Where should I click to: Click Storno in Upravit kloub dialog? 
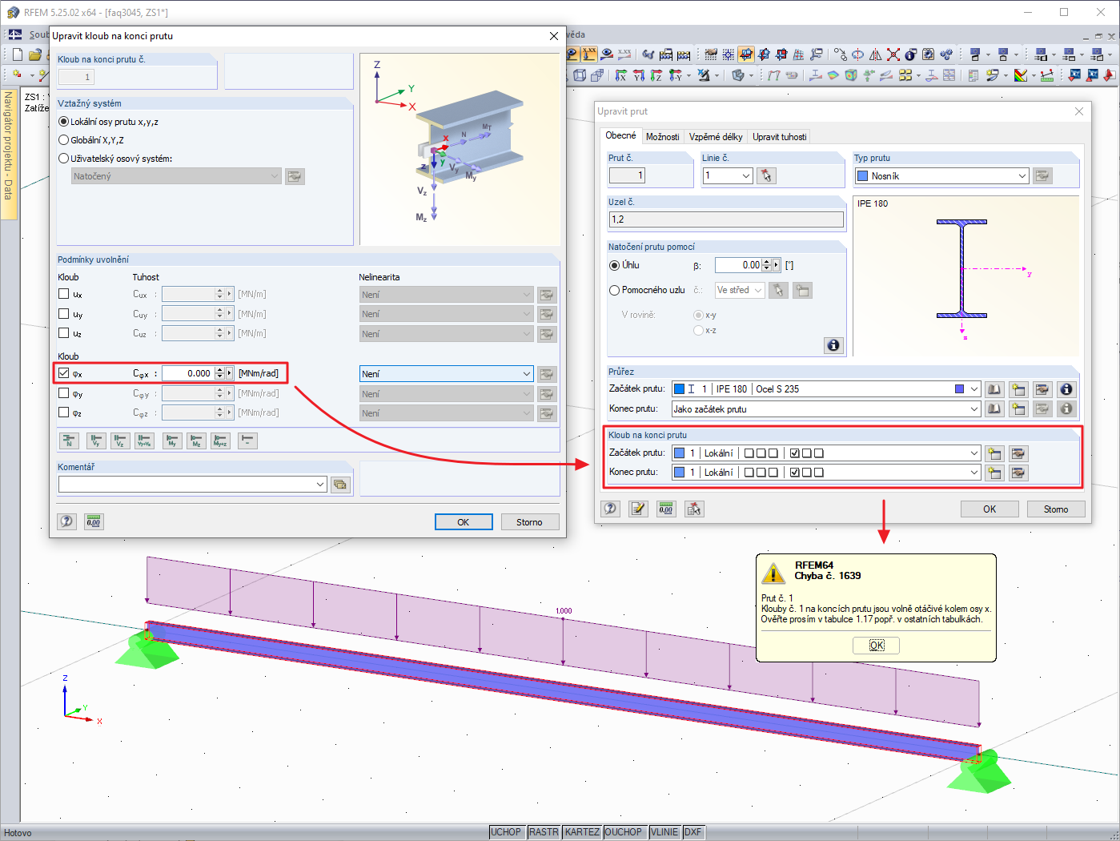[x=529, y=522]
